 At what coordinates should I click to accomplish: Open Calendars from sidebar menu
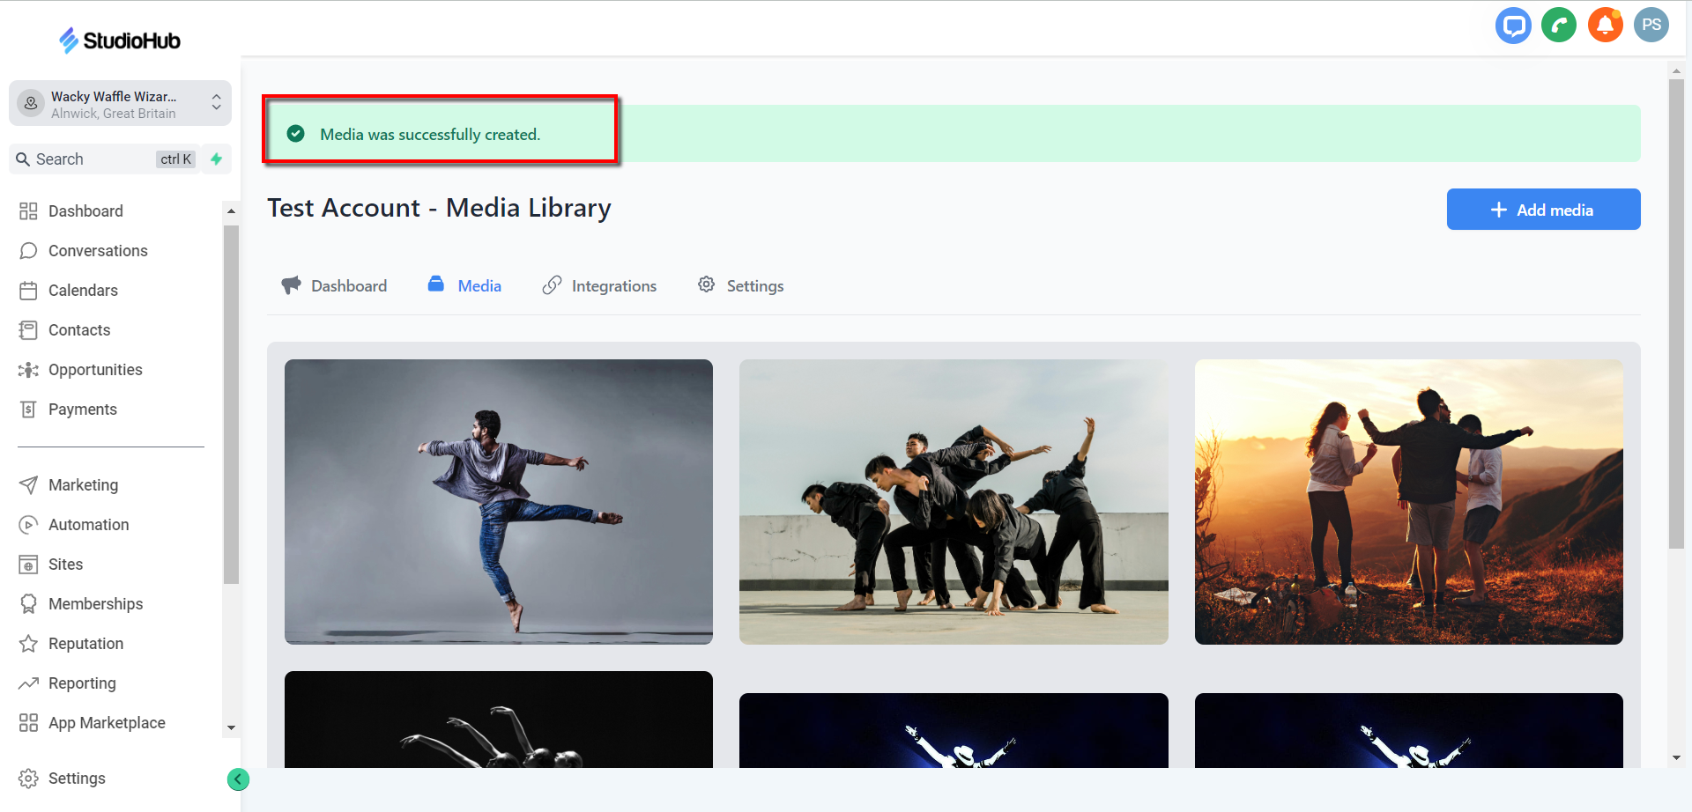coord(83,291)
